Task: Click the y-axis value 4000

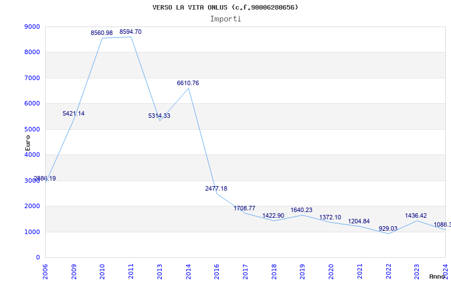Action: click(x=32, y=155)
